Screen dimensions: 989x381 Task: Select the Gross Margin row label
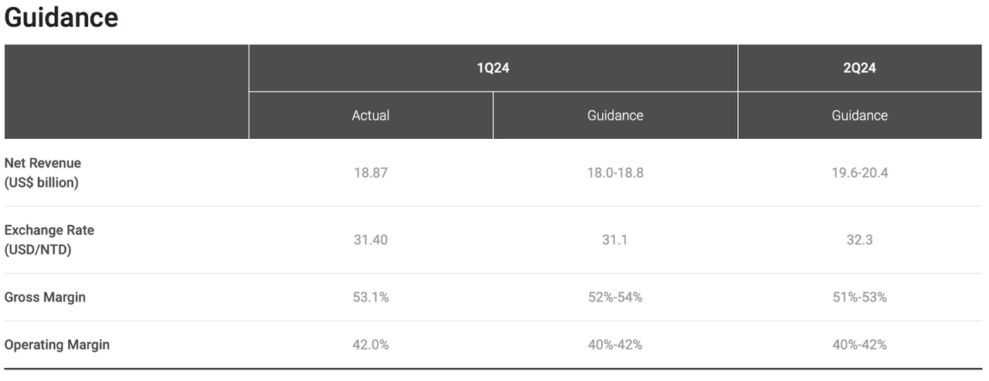click(x=45, y=297)
